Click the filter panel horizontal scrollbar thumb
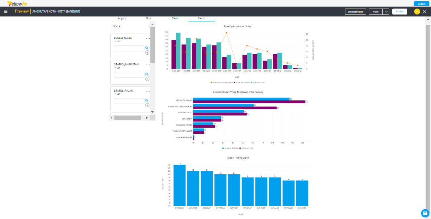Viewport: 431px width, 219px height. 128,118
